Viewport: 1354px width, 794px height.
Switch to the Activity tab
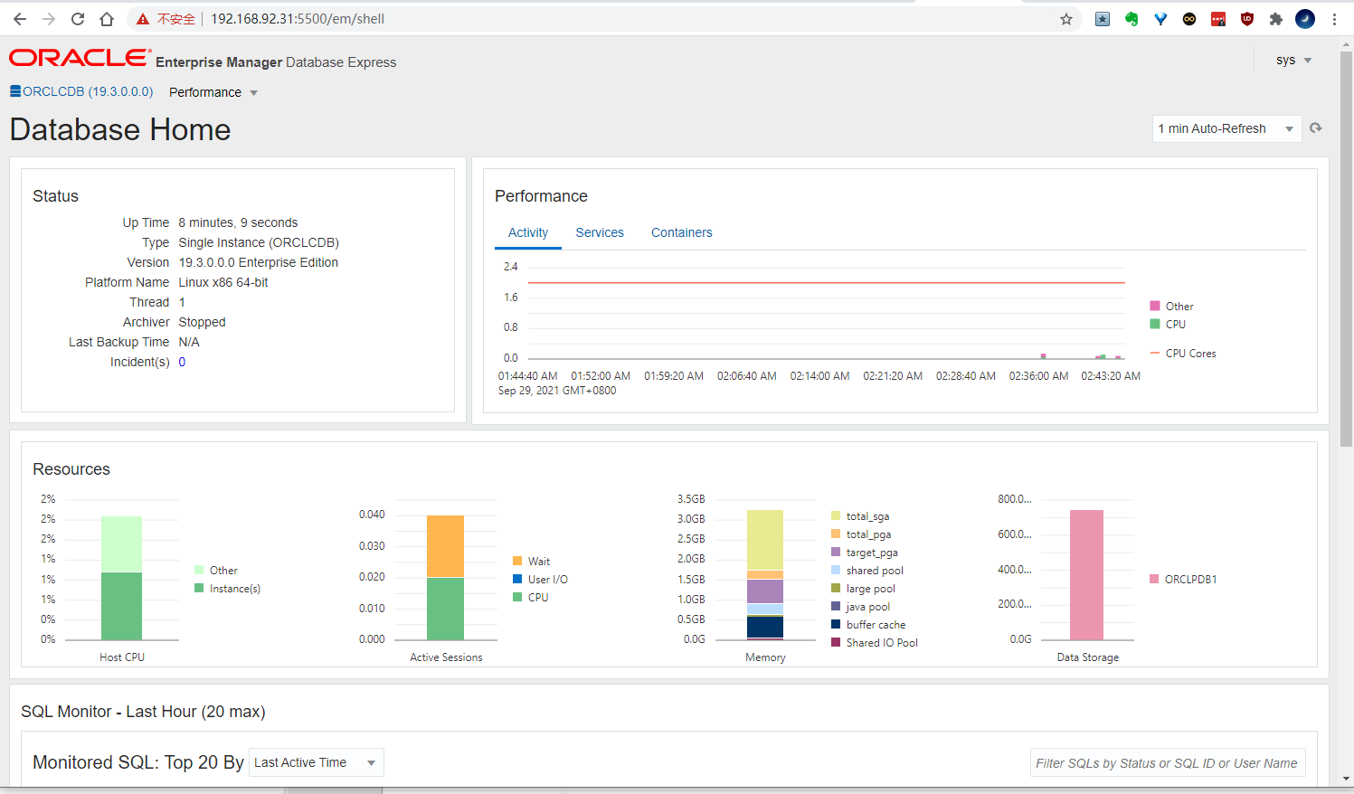(x=528, y=232)
